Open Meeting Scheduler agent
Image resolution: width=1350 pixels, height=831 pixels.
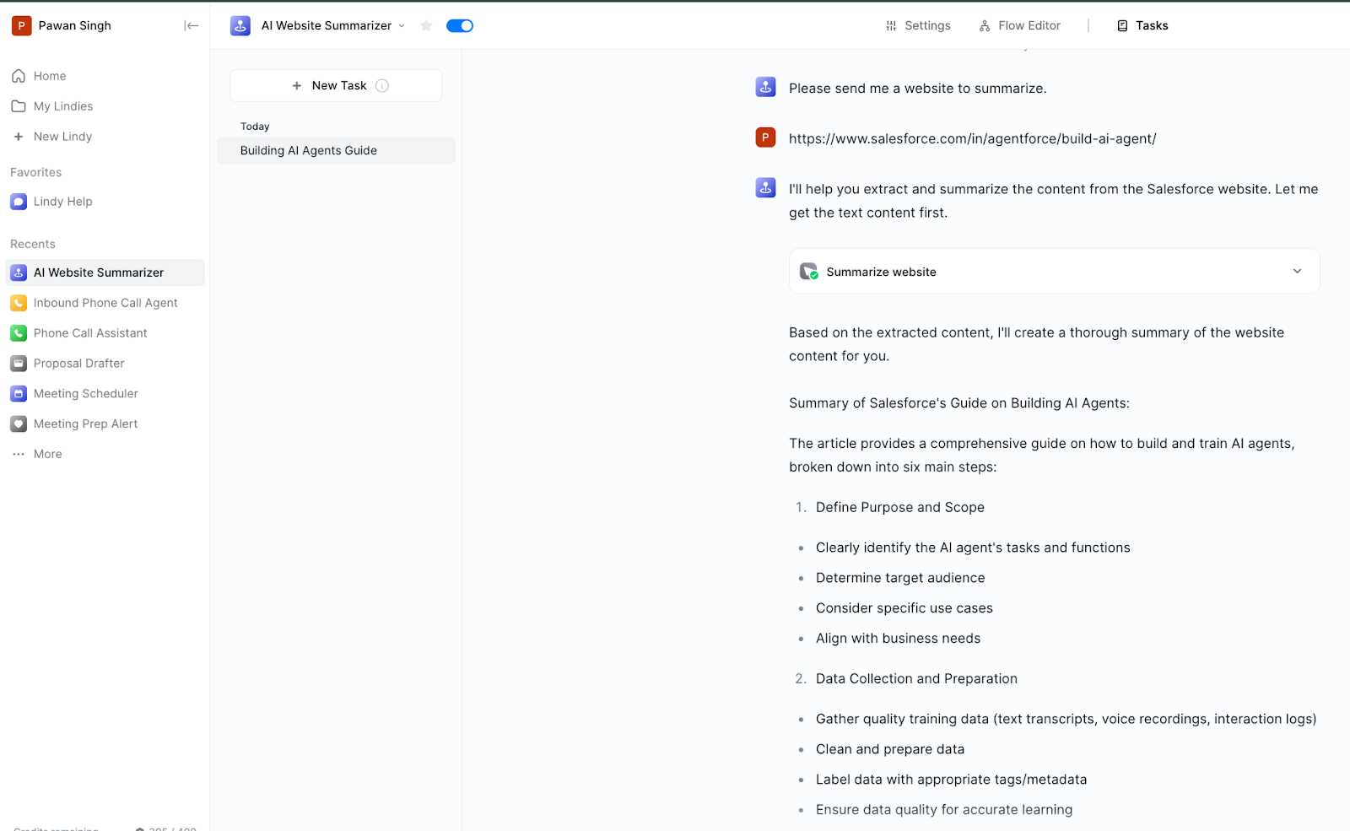[x=85, y=394]
